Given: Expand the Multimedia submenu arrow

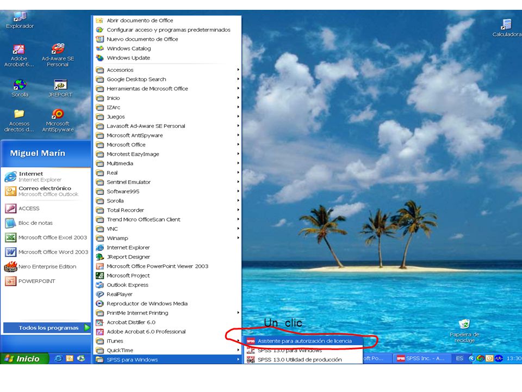Looking at the screenshot, I should [x=238, y=163].
